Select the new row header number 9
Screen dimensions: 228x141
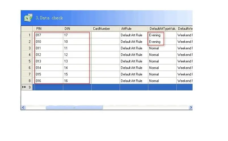[x=27, y=87]
